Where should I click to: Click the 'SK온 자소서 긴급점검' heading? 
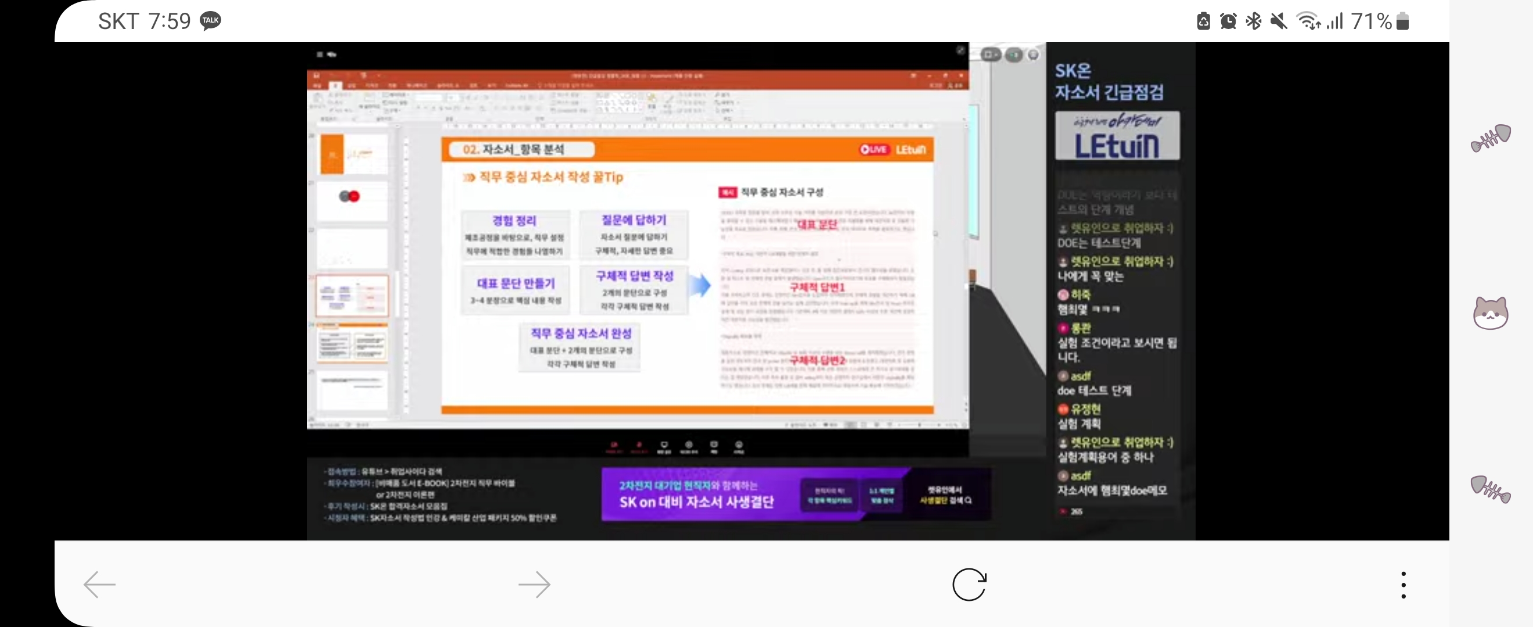tap(1109, 81)
